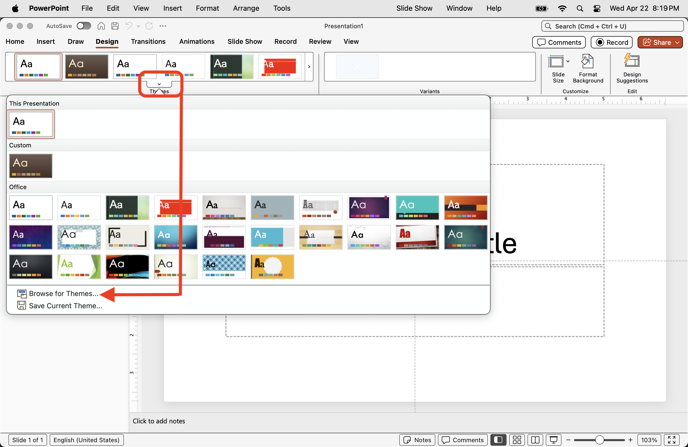
Task: Click the Slide 1 of 1 indicator
Action: [28, 440]
